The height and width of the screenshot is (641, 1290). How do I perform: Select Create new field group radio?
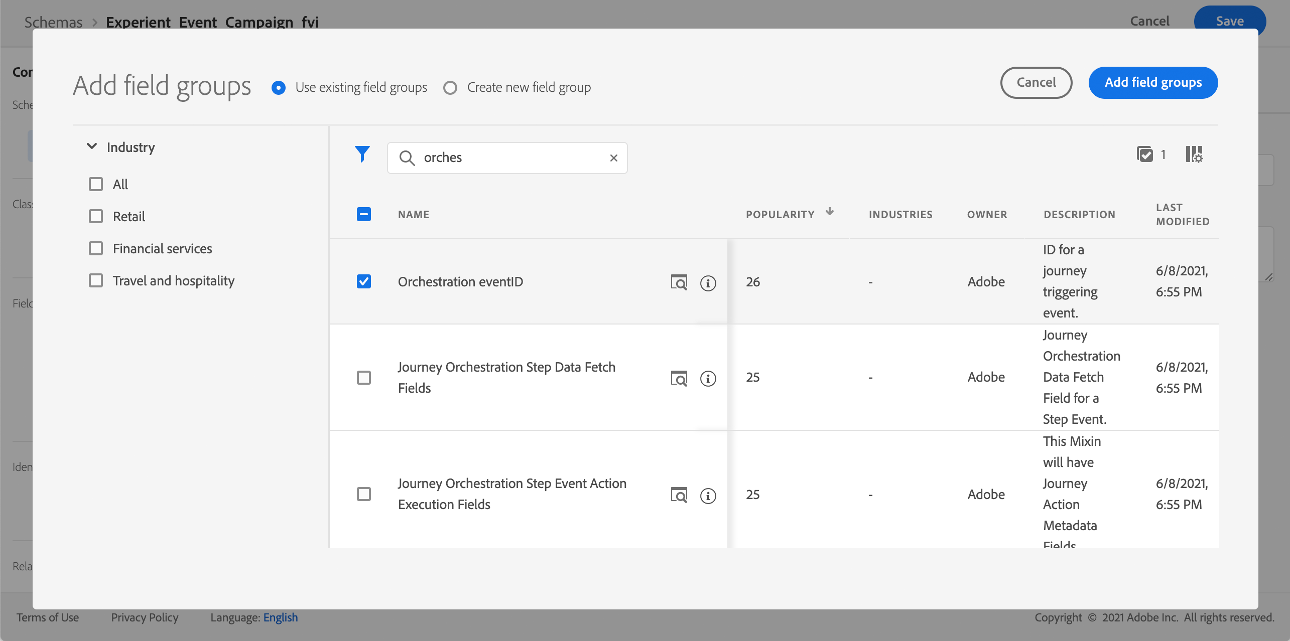coord(450,88)
